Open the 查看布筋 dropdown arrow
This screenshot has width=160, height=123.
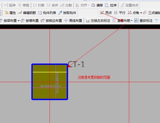[x=132, y=21]
